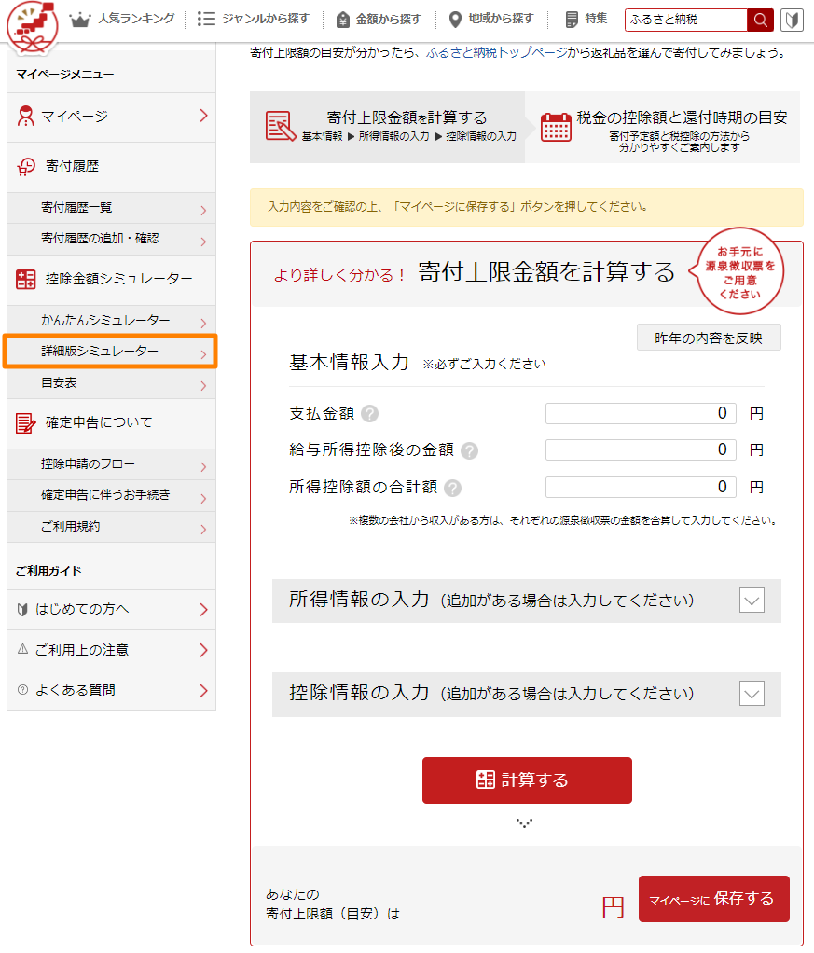Click the arrow on 寄付履歴一覧 row

[x=203, y=211]
